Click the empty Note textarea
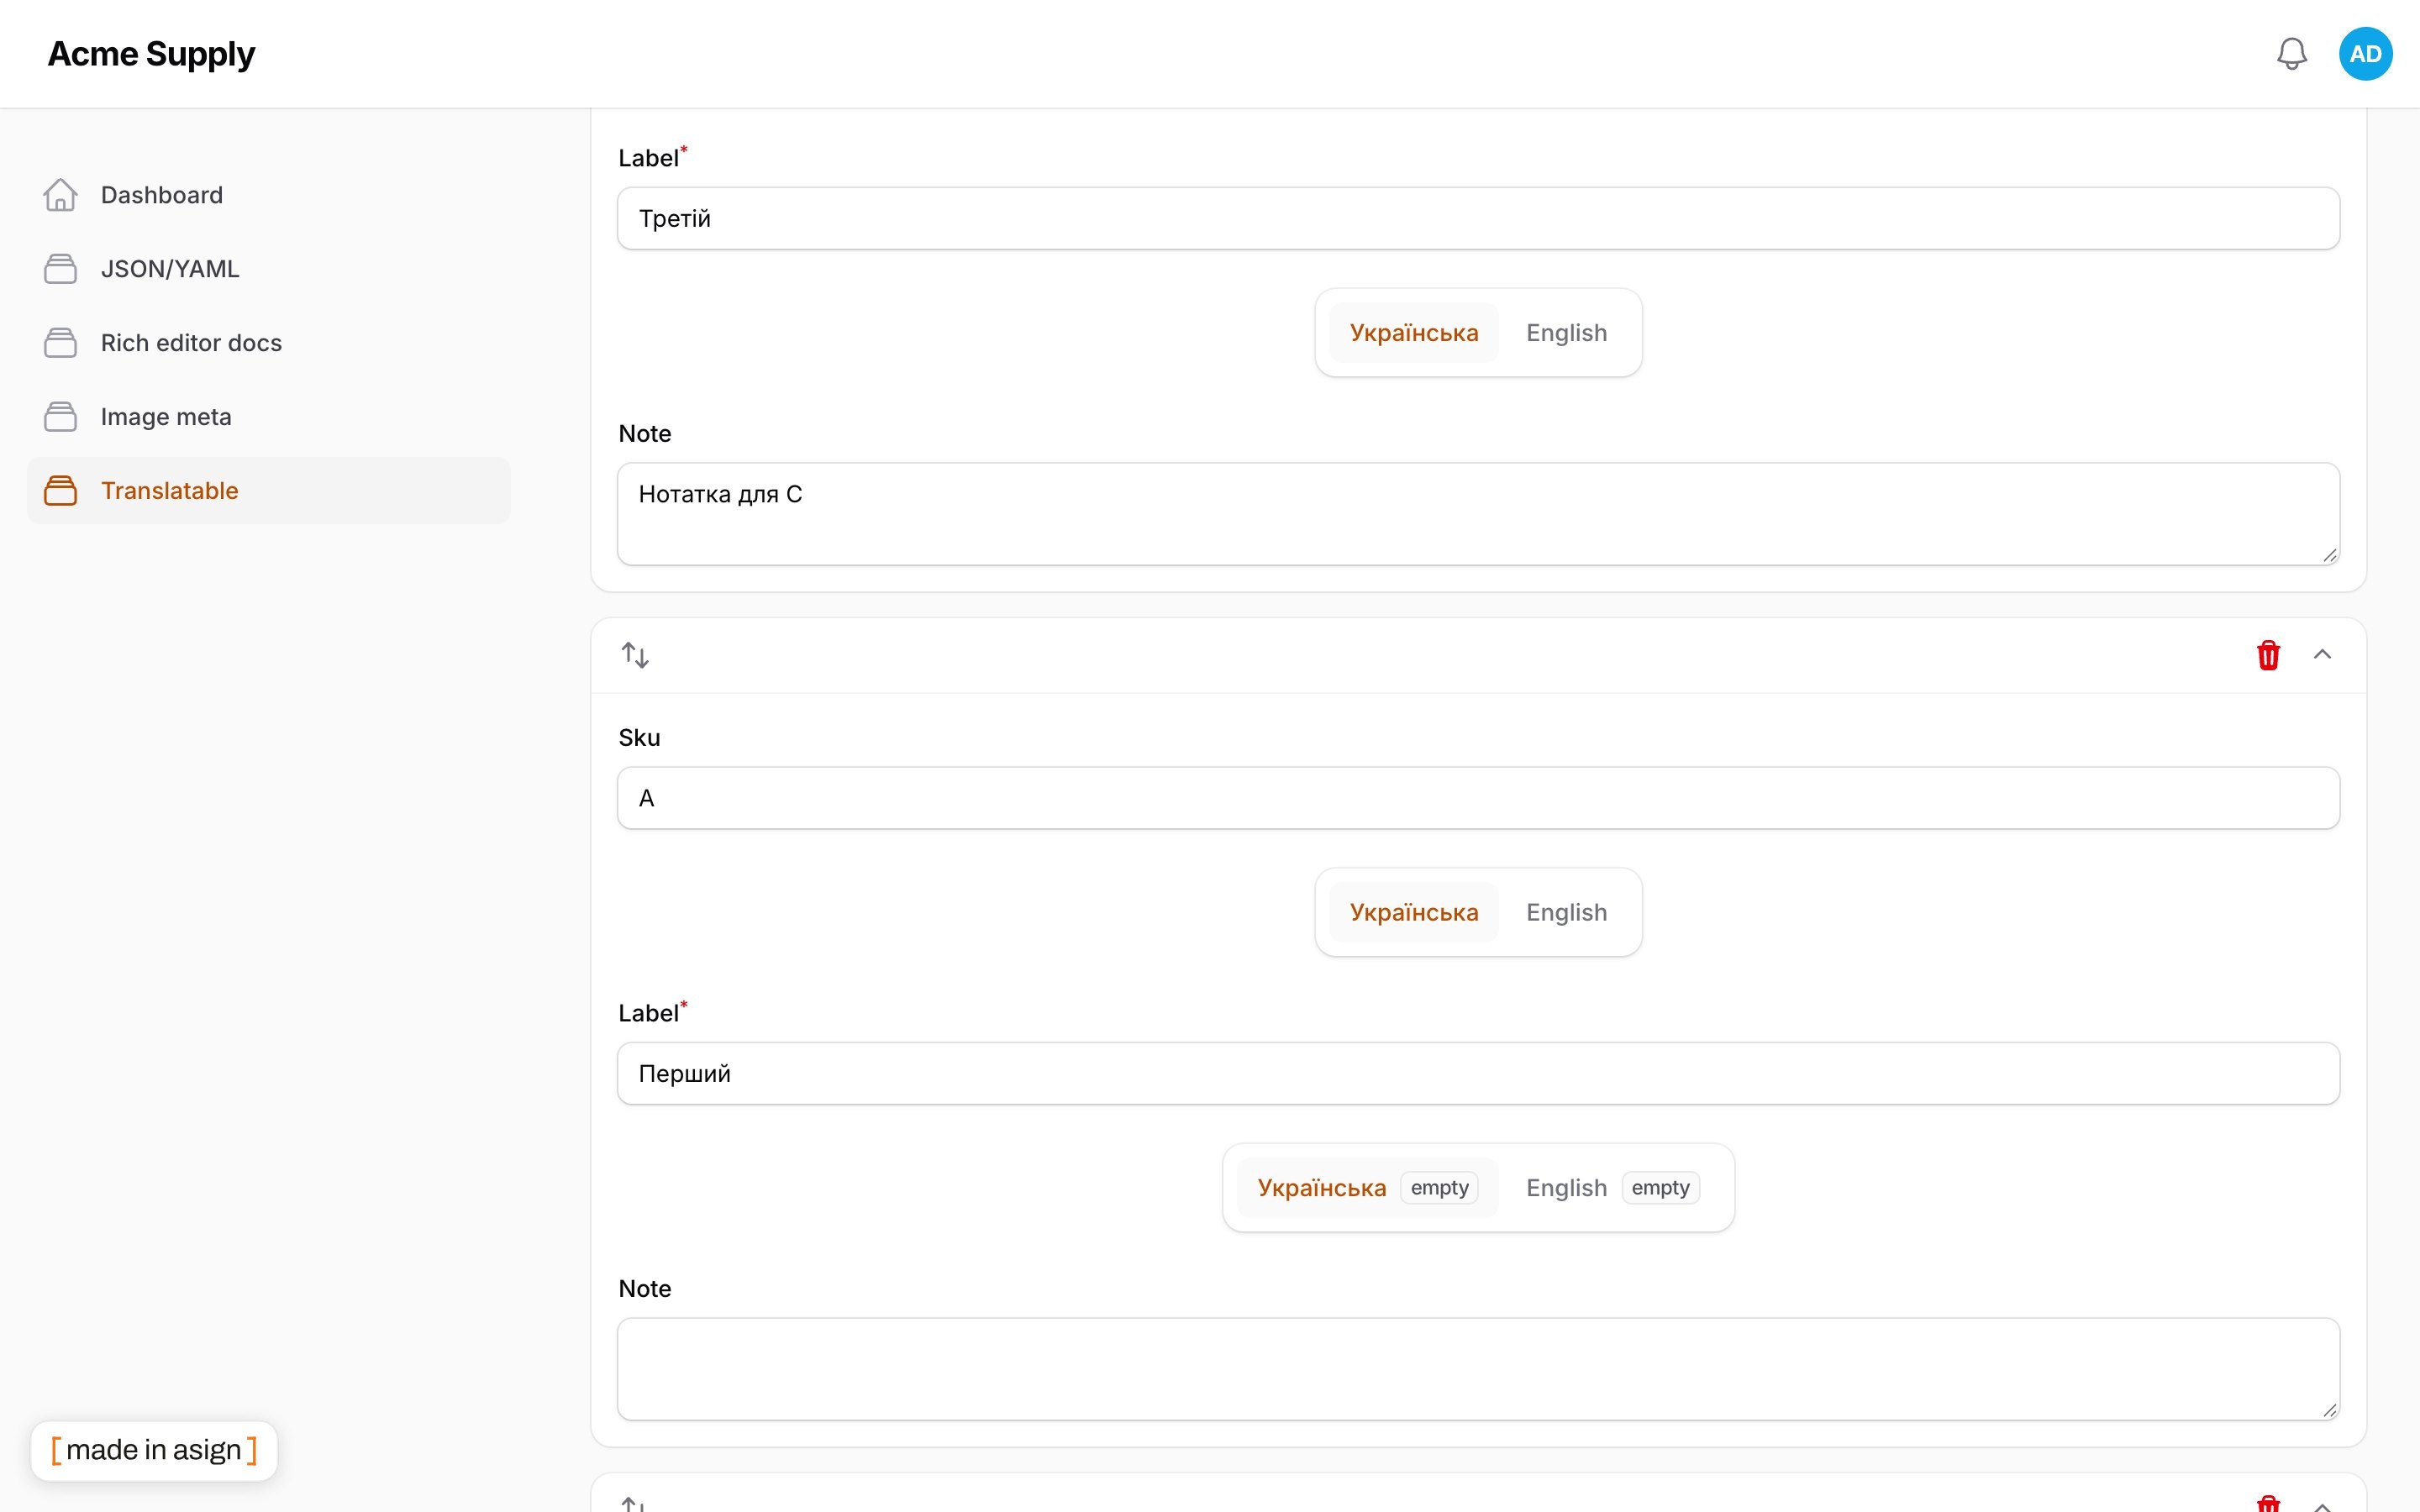Screen dimensions: 2420x1512 point(1478,1369)
